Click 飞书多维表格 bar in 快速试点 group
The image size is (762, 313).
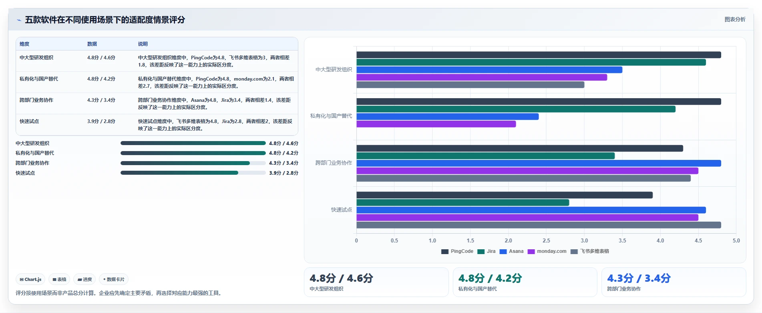coord(539,225)
